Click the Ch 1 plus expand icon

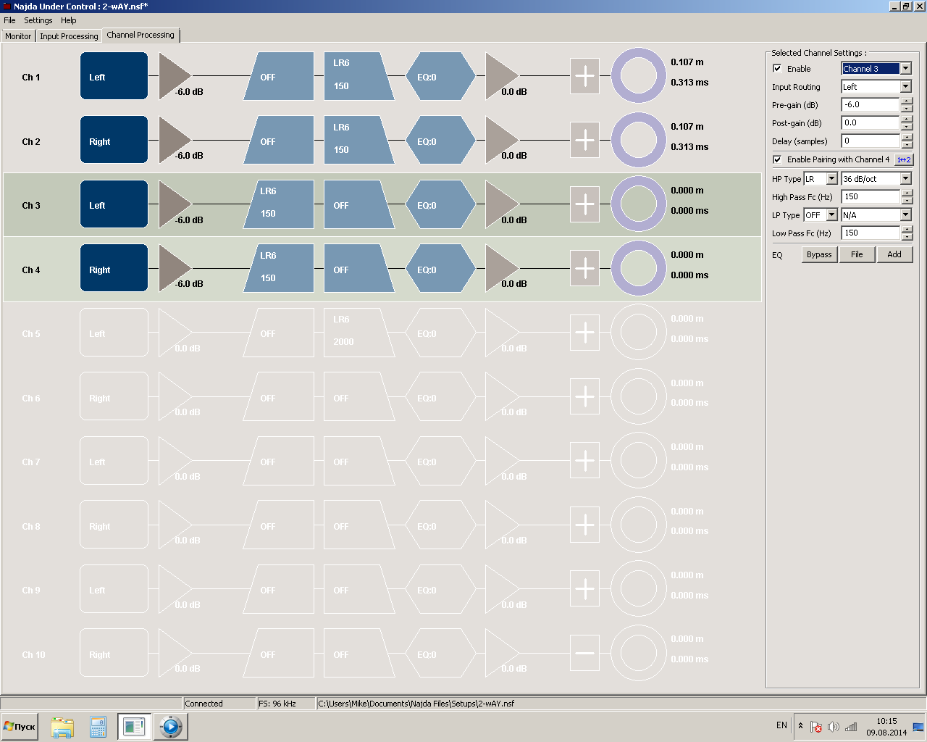584,76
